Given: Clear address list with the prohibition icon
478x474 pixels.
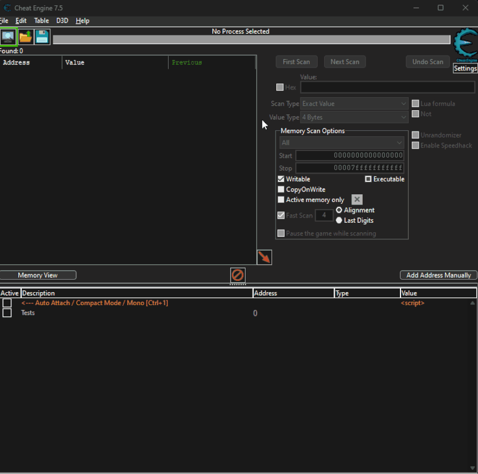Looking at the screenshot, I should point(237,275).
